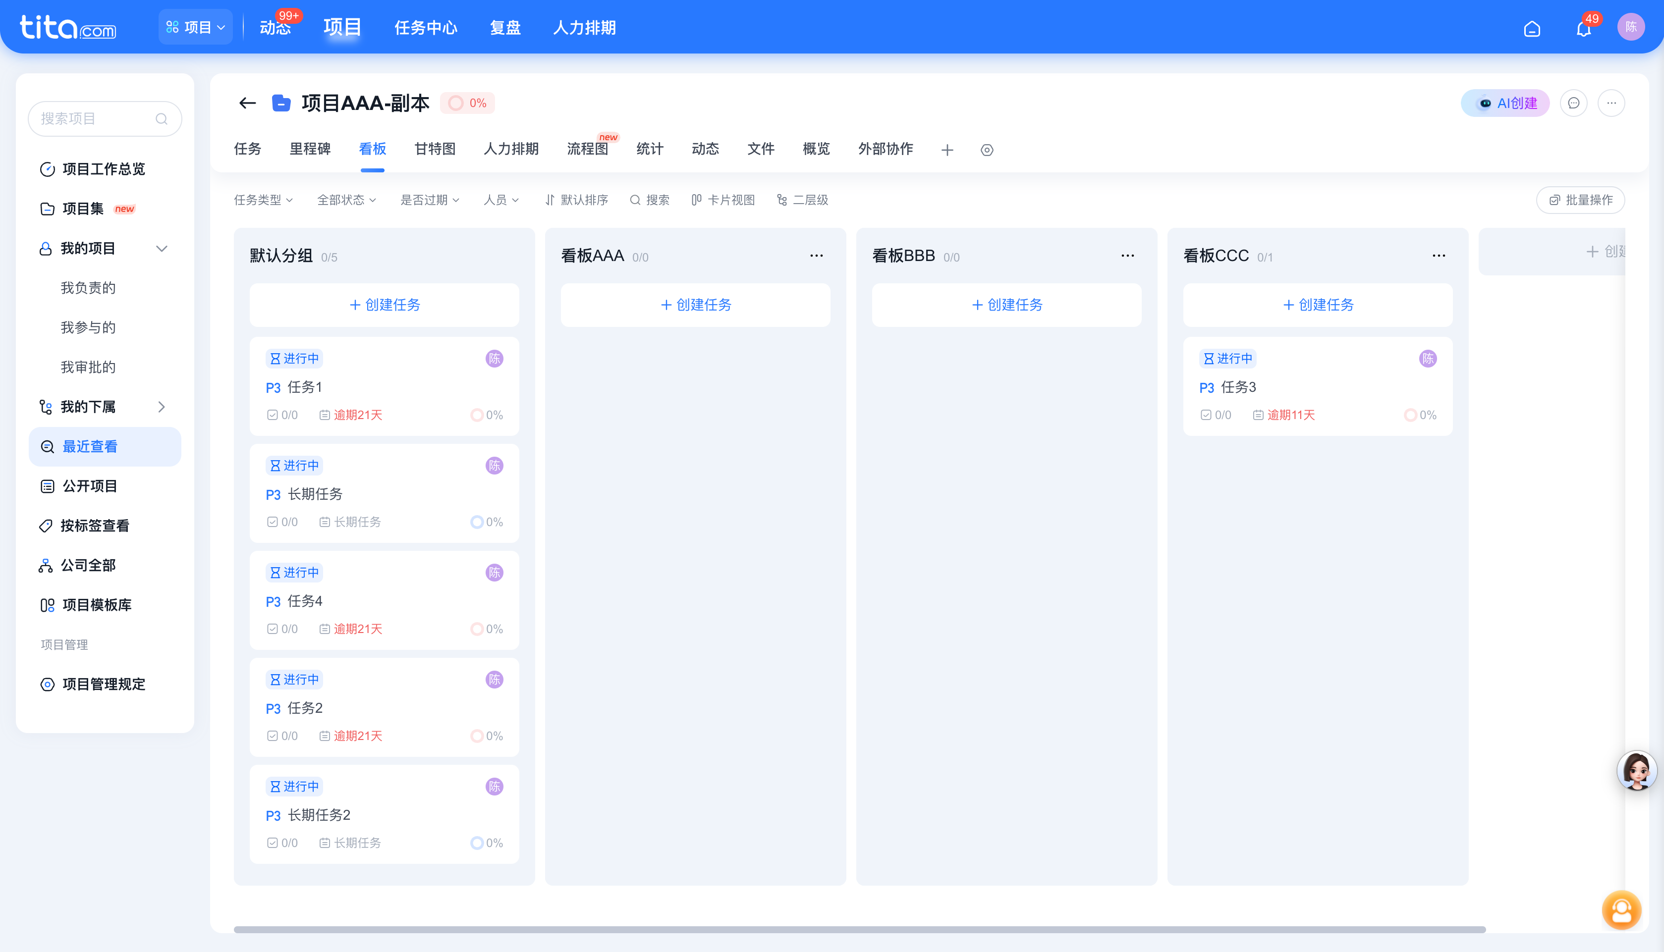Open 复盘 in top navigation
Image resolution: width=1664 pixels, height=952 pixels.
505,27
